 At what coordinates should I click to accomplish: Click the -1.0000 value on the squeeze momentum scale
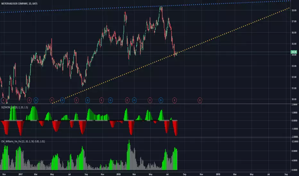pyautogui.click(x=295, y=129)
